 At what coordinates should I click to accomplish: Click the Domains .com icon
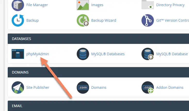(83, 88)
